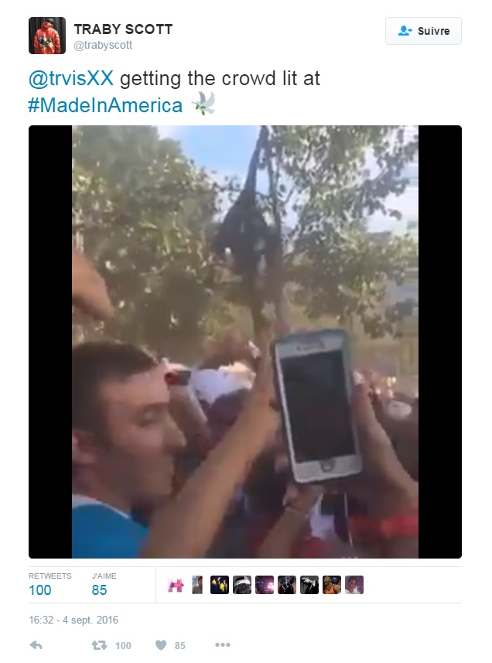
Task: Open the pink H arrow liker avatar
Action: click(x=176, y=585)
